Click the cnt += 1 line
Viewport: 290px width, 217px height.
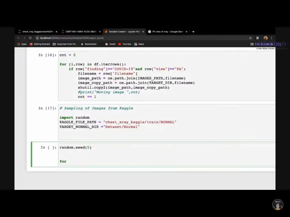point(87,97)
